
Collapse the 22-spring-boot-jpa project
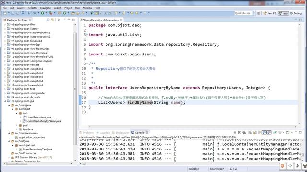pos(5,101)
